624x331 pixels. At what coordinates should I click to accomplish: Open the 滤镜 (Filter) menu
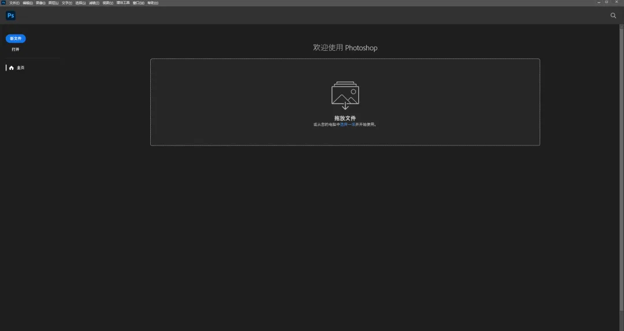coord(94,3)
